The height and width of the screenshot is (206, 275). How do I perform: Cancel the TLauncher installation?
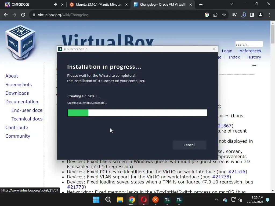click(189, 145)
